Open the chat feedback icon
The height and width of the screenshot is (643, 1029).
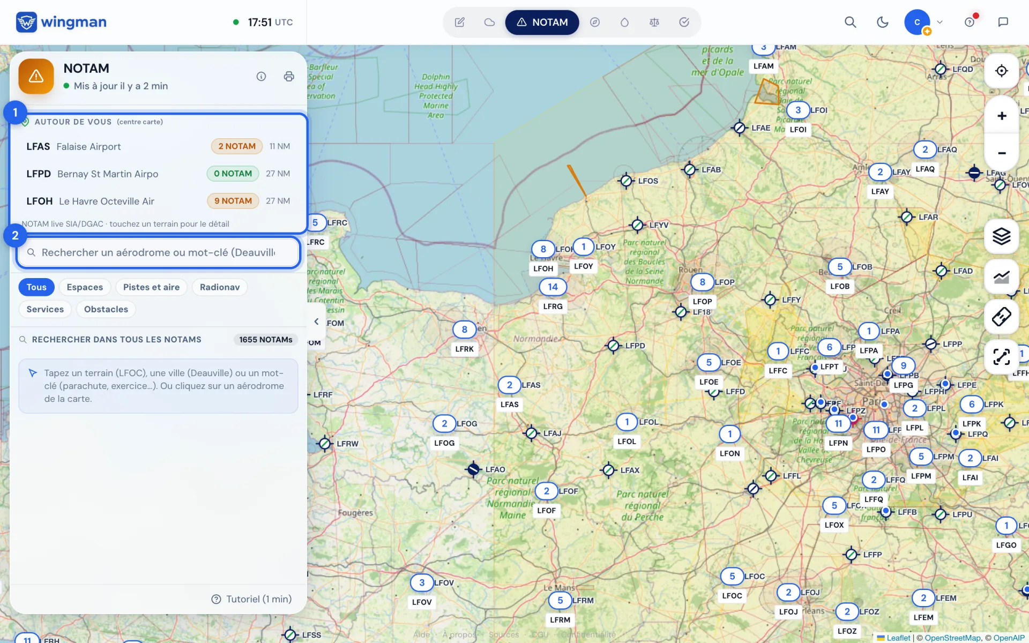(1003, 22)
